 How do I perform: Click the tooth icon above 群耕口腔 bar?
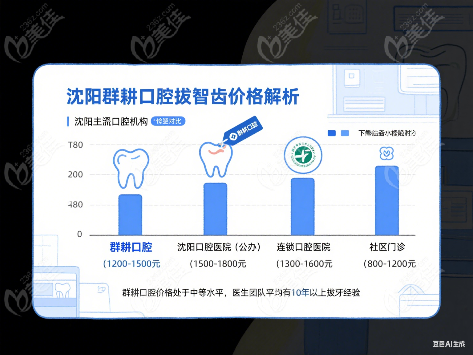[131, 169]
